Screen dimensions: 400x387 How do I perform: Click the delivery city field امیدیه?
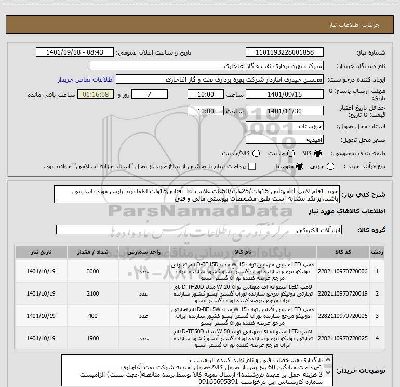coord(285,140)
